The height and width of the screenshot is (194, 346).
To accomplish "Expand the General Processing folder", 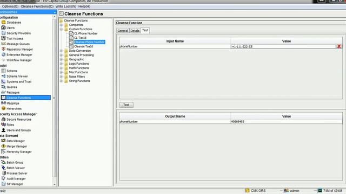I will (x=61, y=55).
